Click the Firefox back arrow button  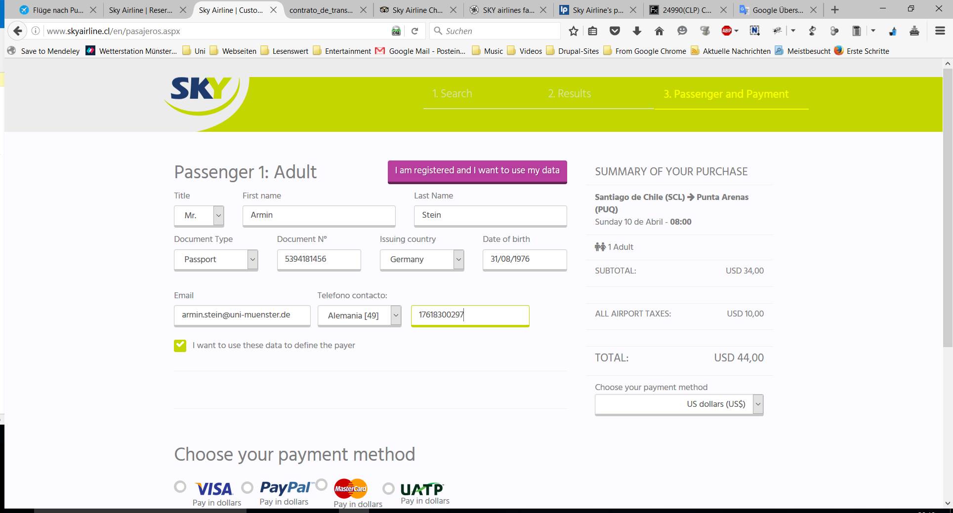18,31
